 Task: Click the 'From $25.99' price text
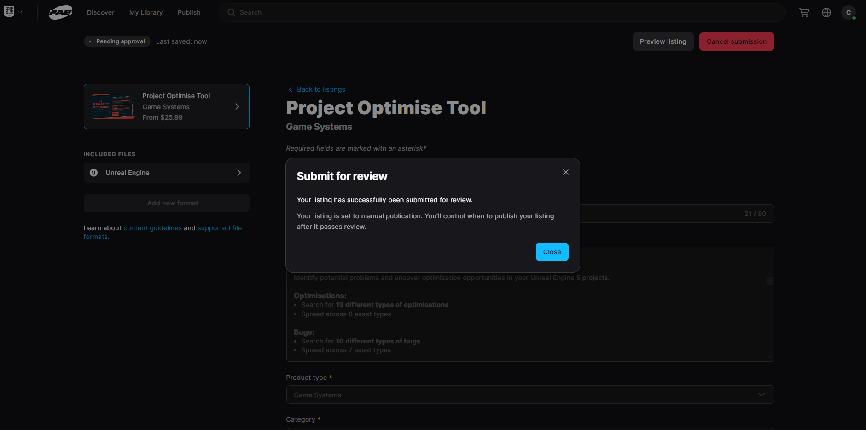point(163,117)
